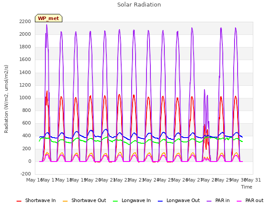The width and height of the screenshot is (279, 209).
Task: Toggle PAR out legend entry
Action: point(250,200)
